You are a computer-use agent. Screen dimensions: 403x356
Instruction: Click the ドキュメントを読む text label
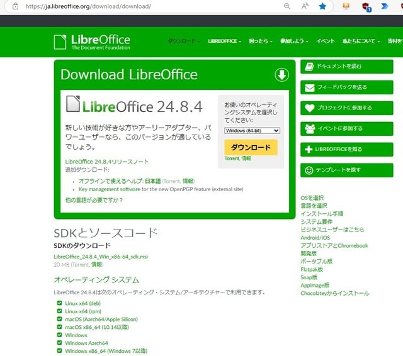[x=339, y=67]
